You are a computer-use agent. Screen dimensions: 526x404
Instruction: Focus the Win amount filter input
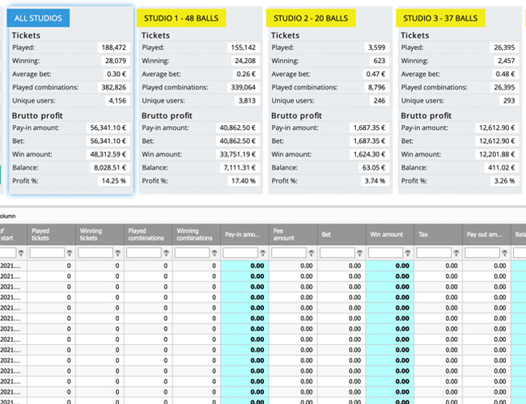point(385,253)
